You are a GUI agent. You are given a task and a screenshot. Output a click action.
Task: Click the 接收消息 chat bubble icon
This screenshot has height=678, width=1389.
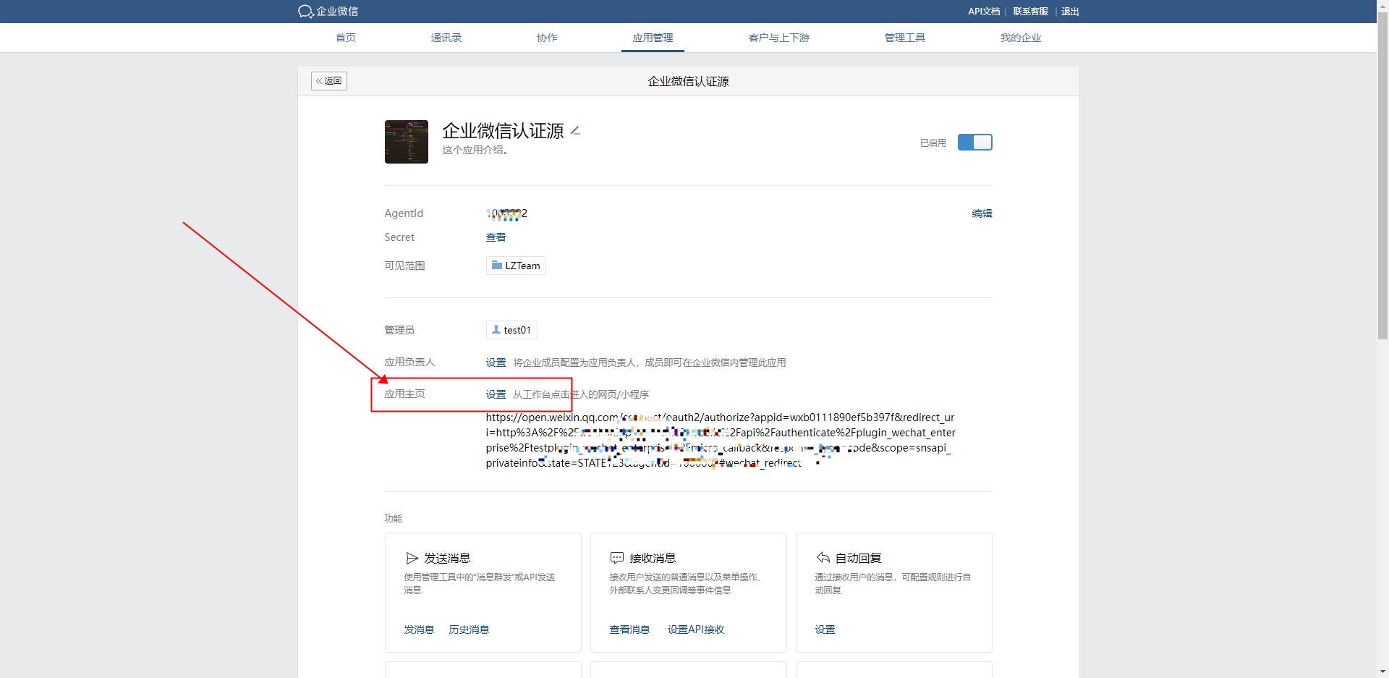point(617,558)
